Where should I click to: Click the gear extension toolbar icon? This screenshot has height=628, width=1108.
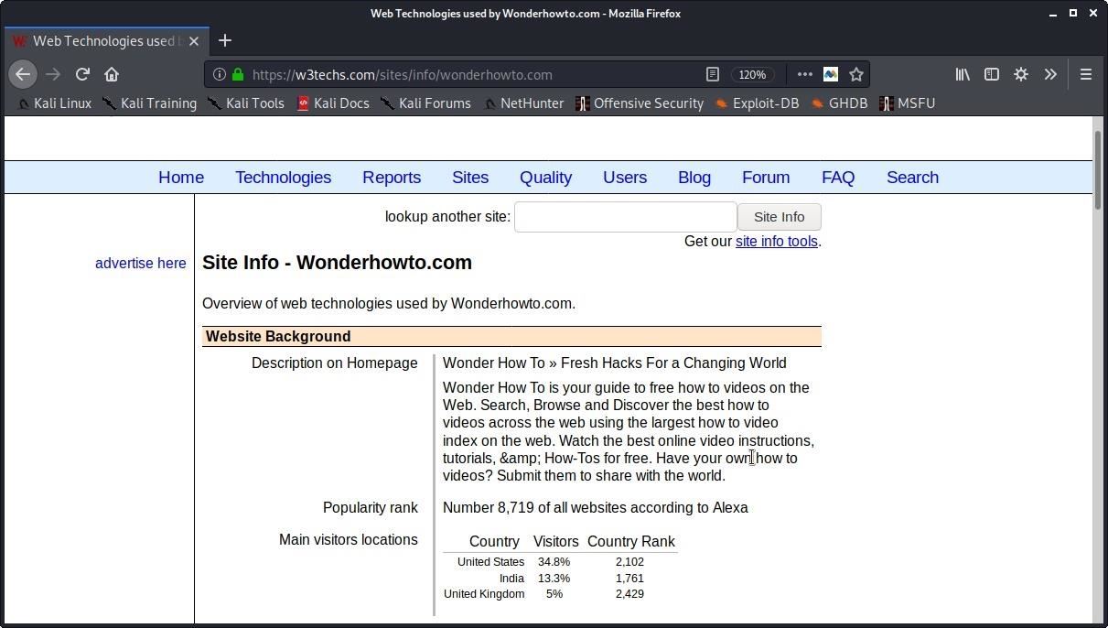pyautogui.click(x=1021, y=74)
